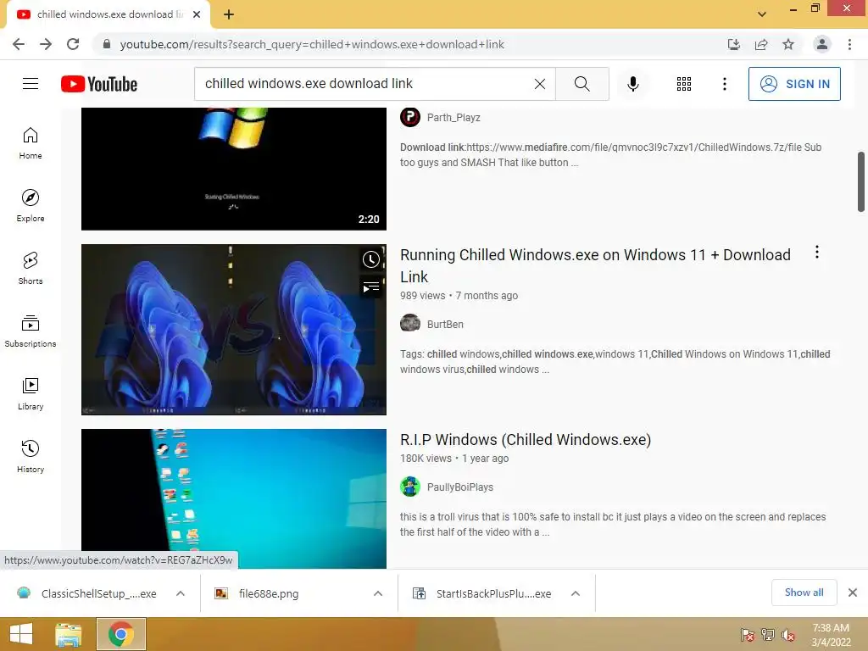
Task: Open Chrome profile avatar
Action: [822, 44]
